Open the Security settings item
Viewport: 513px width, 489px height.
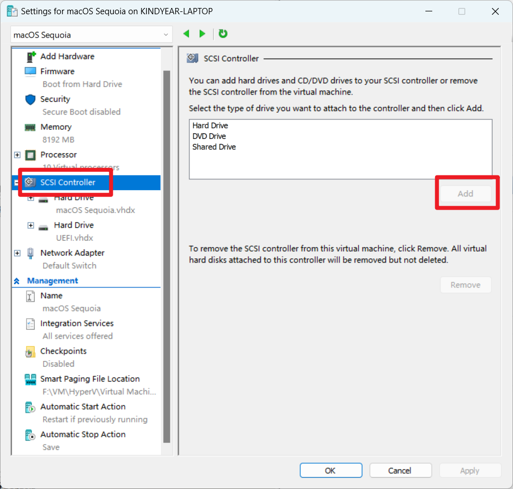pyautogui.click(x=55, y=99)
